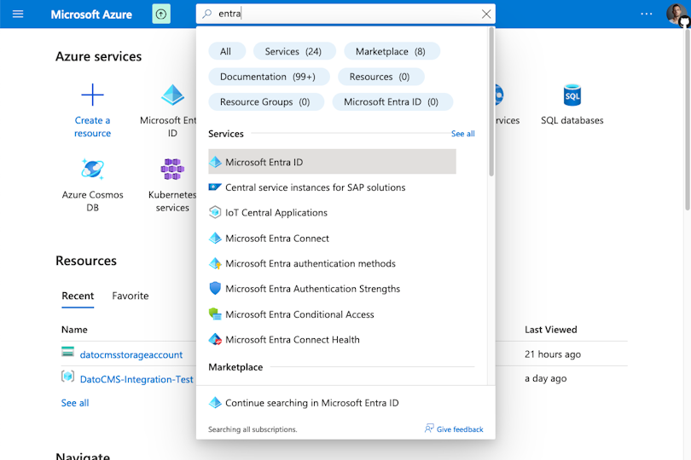Click the Last Viewed column header

coord(551,330)
